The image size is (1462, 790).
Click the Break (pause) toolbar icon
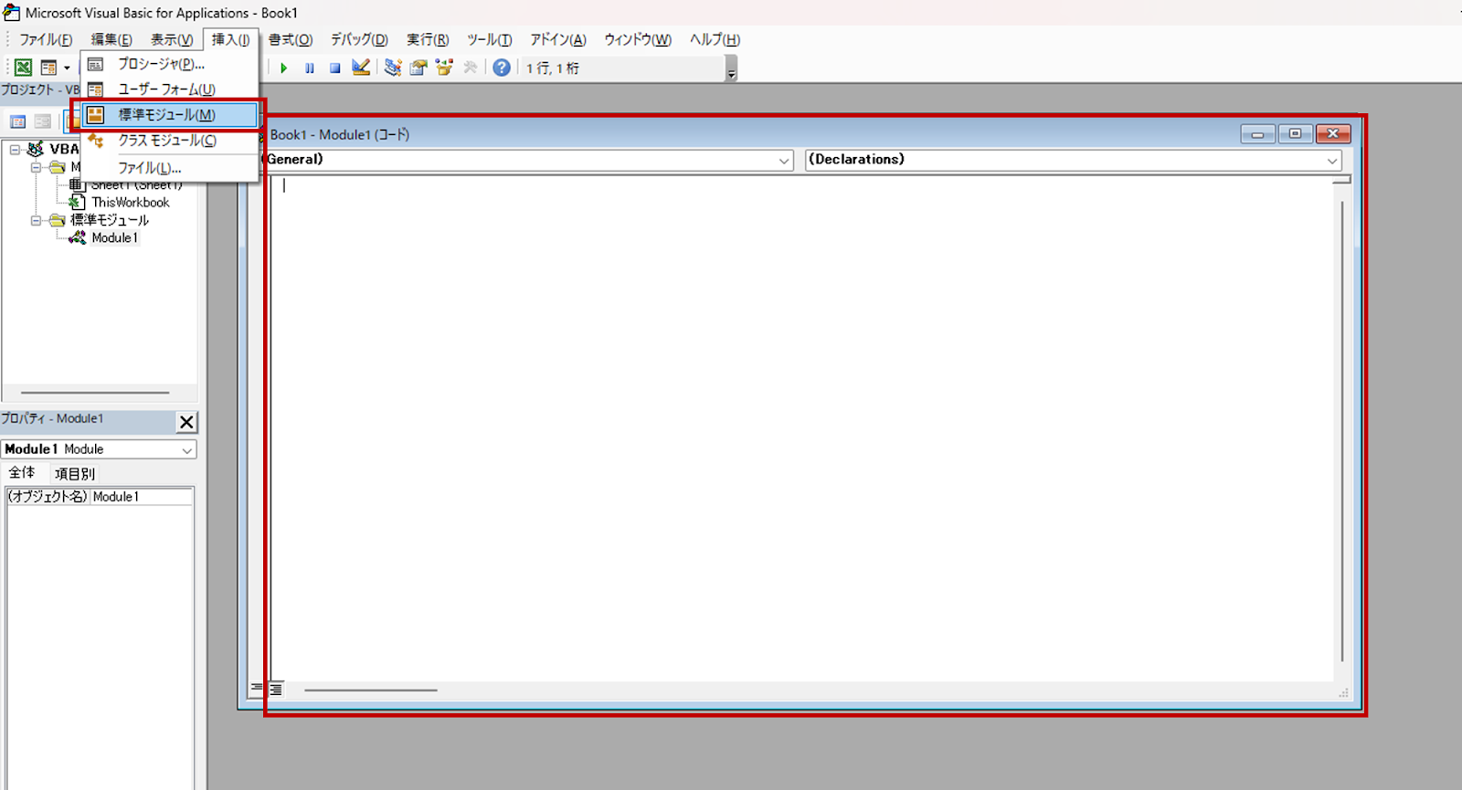310,68
